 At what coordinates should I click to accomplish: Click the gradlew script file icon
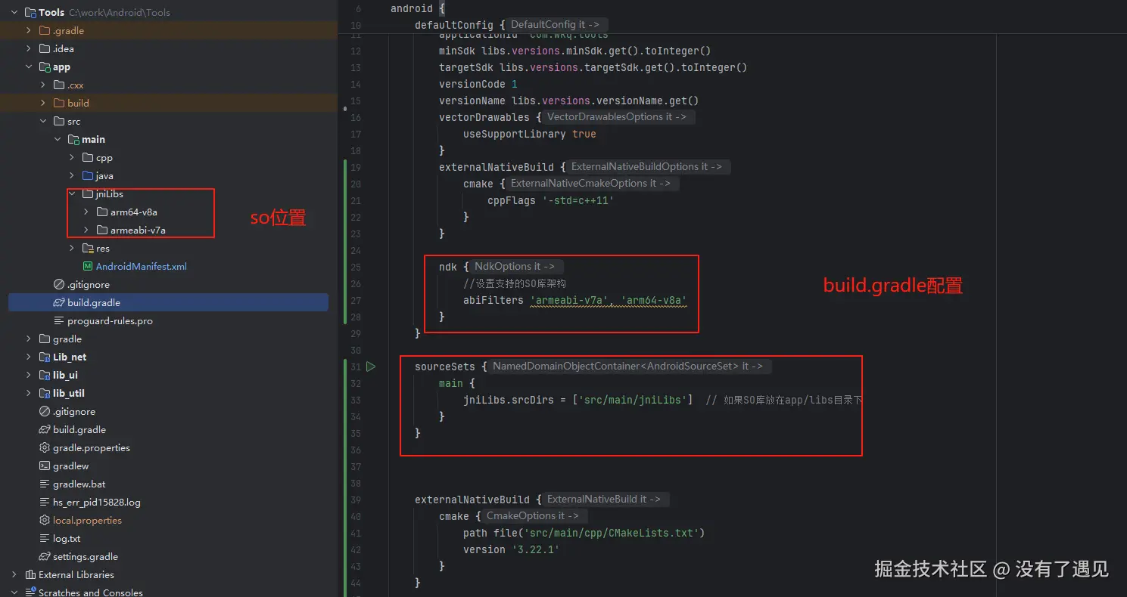(x=45, y=466)
